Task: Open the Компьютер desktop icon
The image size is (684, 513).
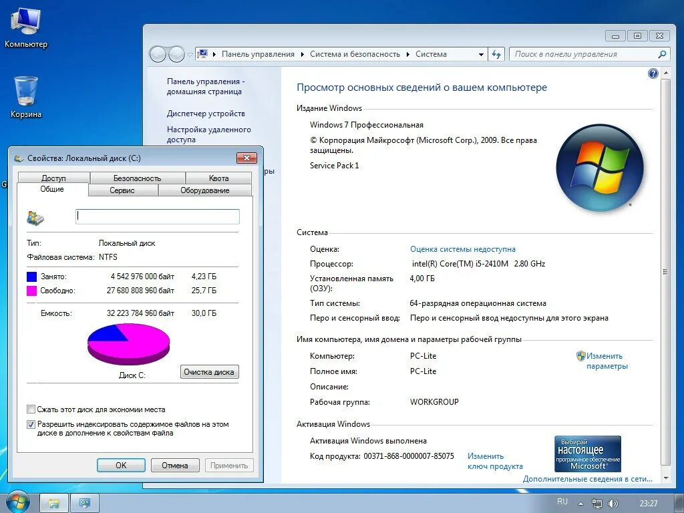Action: (25, 27)
